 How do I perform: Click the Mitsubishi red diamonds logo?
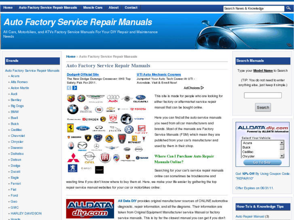[73, 158]
